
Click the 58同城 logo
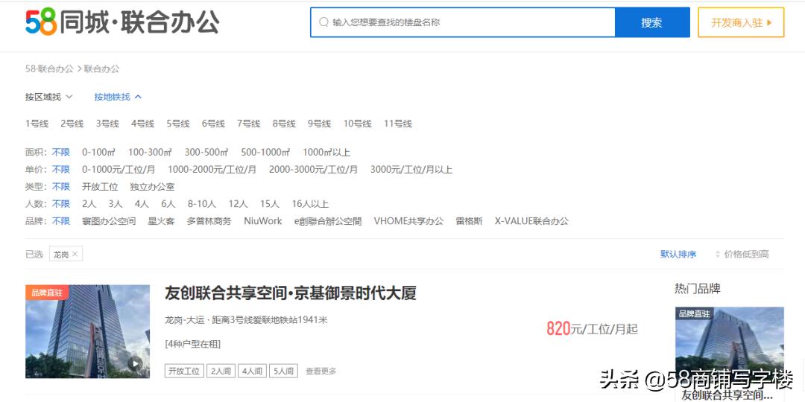[123, 22]
